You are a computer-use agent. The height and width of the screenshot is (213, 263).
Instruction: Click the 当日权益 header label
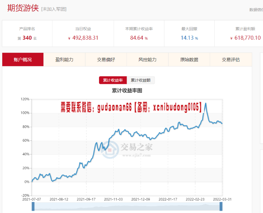(83, 29)
